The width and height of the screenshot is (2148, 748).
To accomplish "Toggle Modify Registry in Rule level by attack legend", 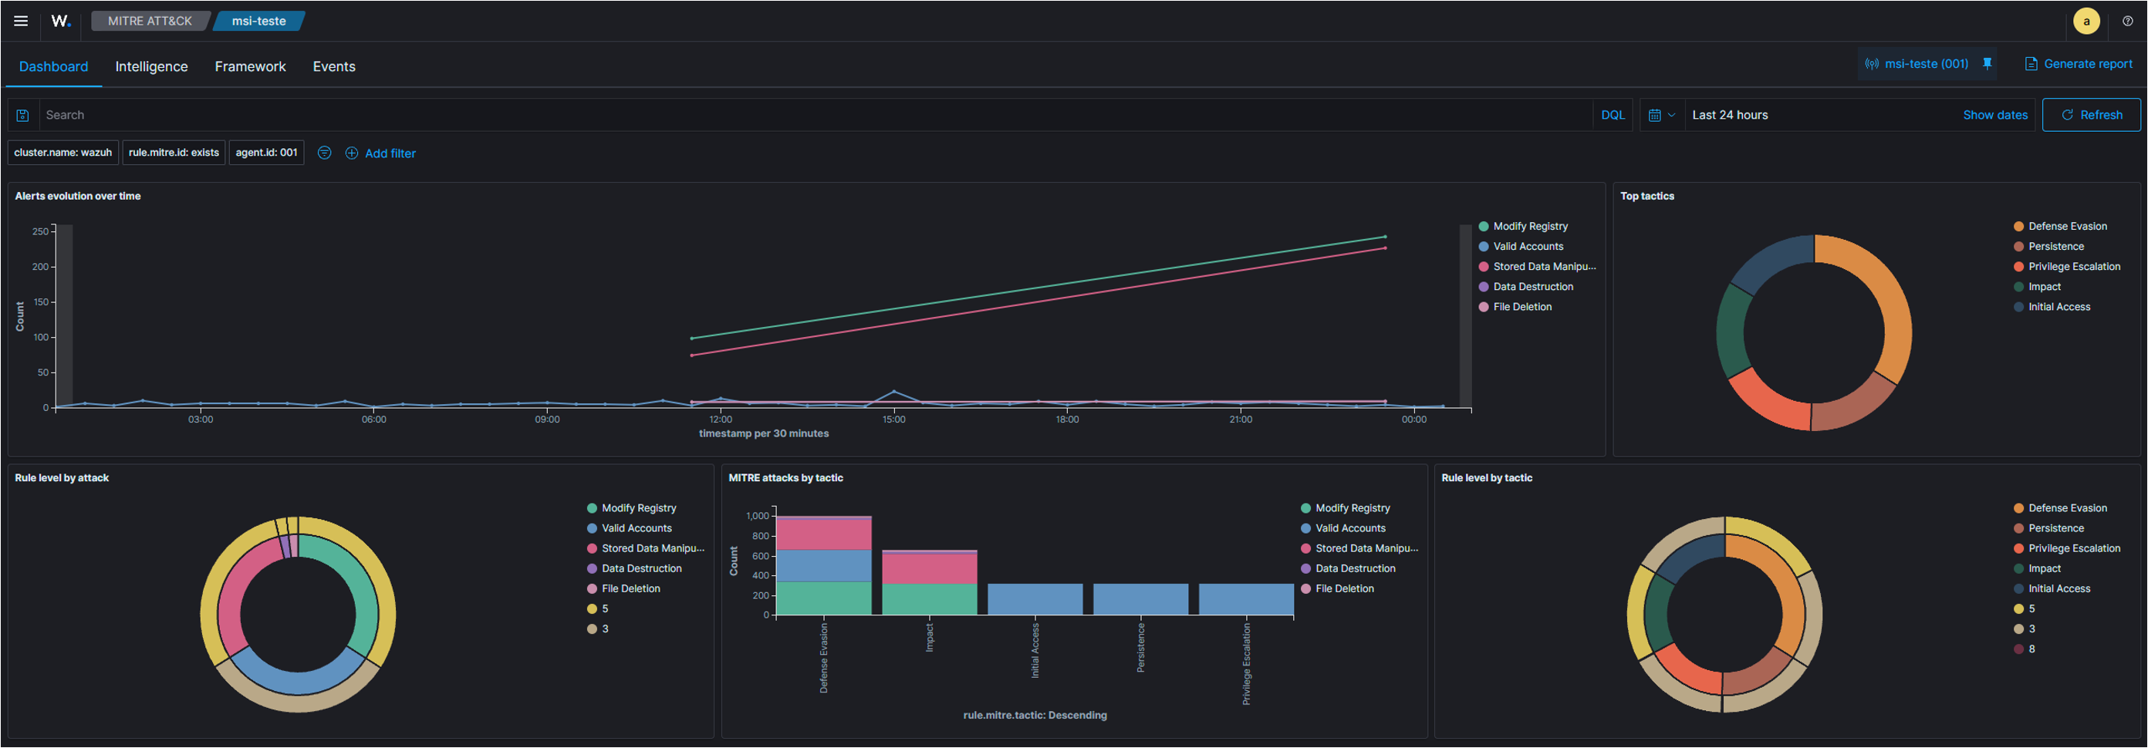I will [631, 508].
